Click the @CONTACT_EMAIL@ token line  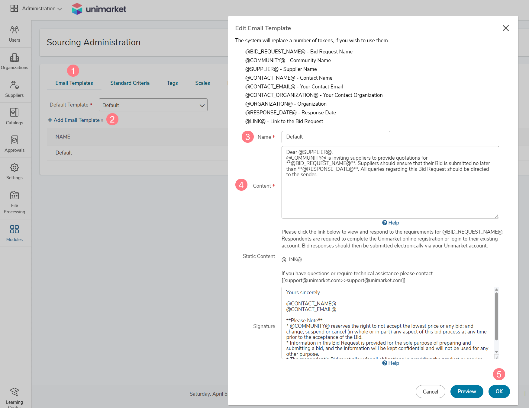[x=294, y=87]
